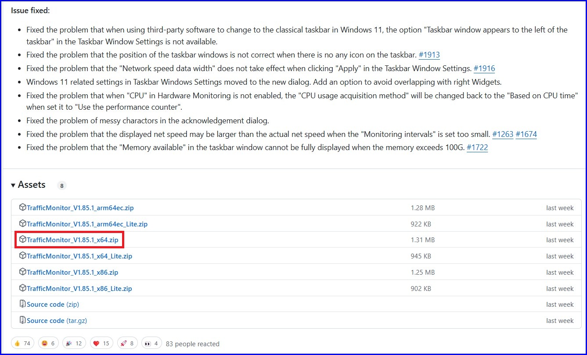Viewport: 587px width, 355px height.
Task: Click the 1.31 MB file size
Action: click(x=423, y=240)
